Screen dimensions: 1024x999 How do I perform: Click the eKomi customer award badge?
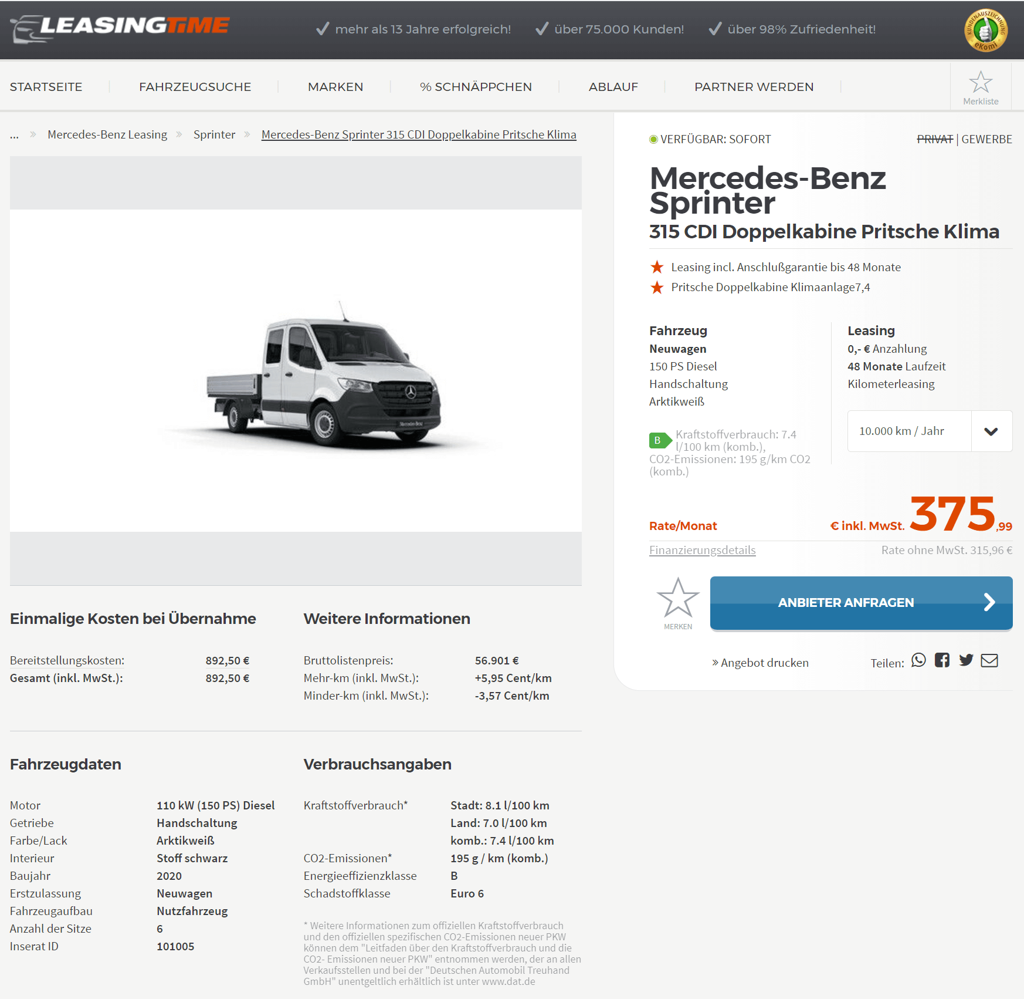(985, 31)
